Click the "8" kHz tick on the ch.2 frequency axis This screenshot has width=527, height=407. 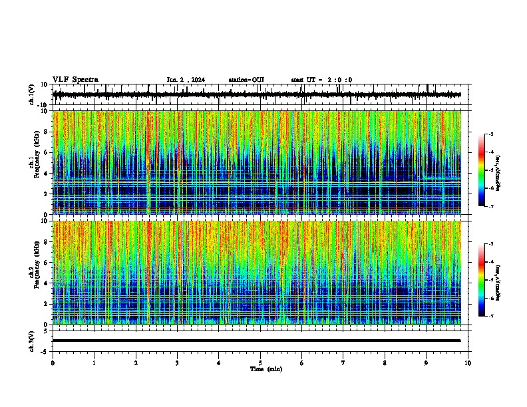[x=46, y=242]
